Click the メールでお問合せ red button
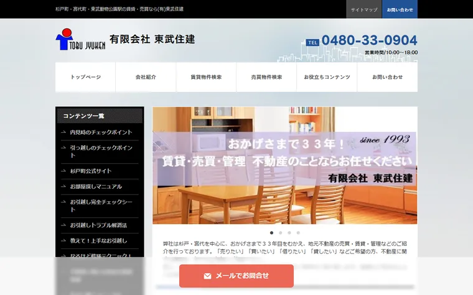Image resolution: width=473 pixels, height=295 pixels. pos(236,276)
